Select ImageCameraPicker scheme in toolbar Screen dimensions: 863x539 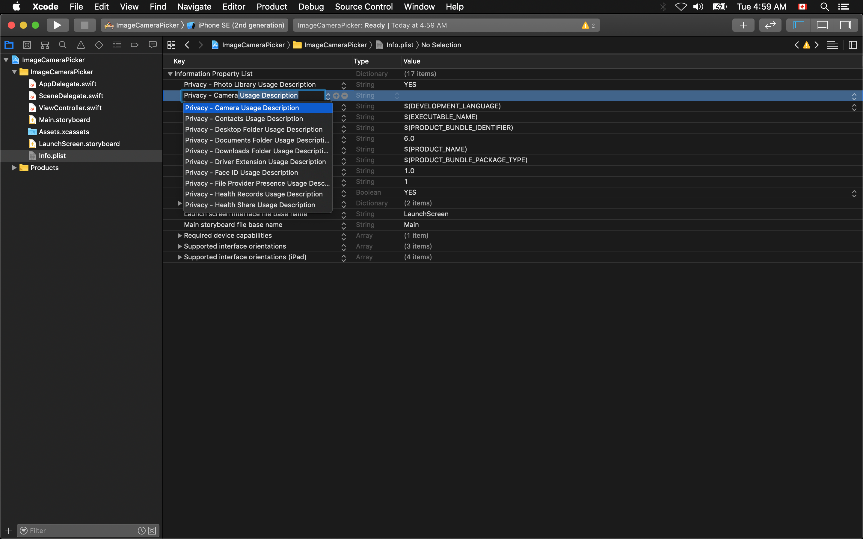142,25
